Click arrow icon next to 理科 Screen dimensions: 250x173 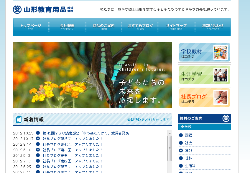pos(181,158)
